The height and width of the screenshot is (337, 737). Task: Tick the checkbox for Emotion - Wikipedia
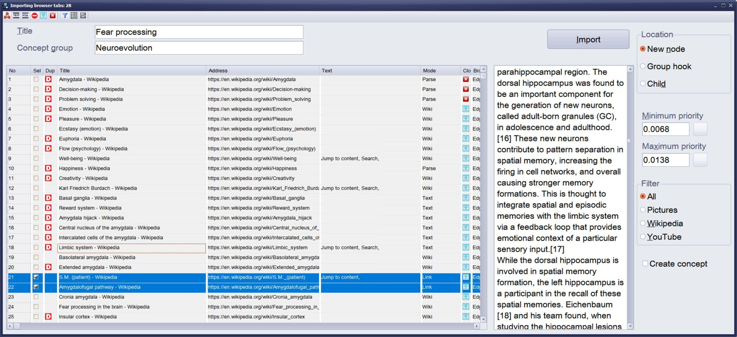(x=36, y=109)
